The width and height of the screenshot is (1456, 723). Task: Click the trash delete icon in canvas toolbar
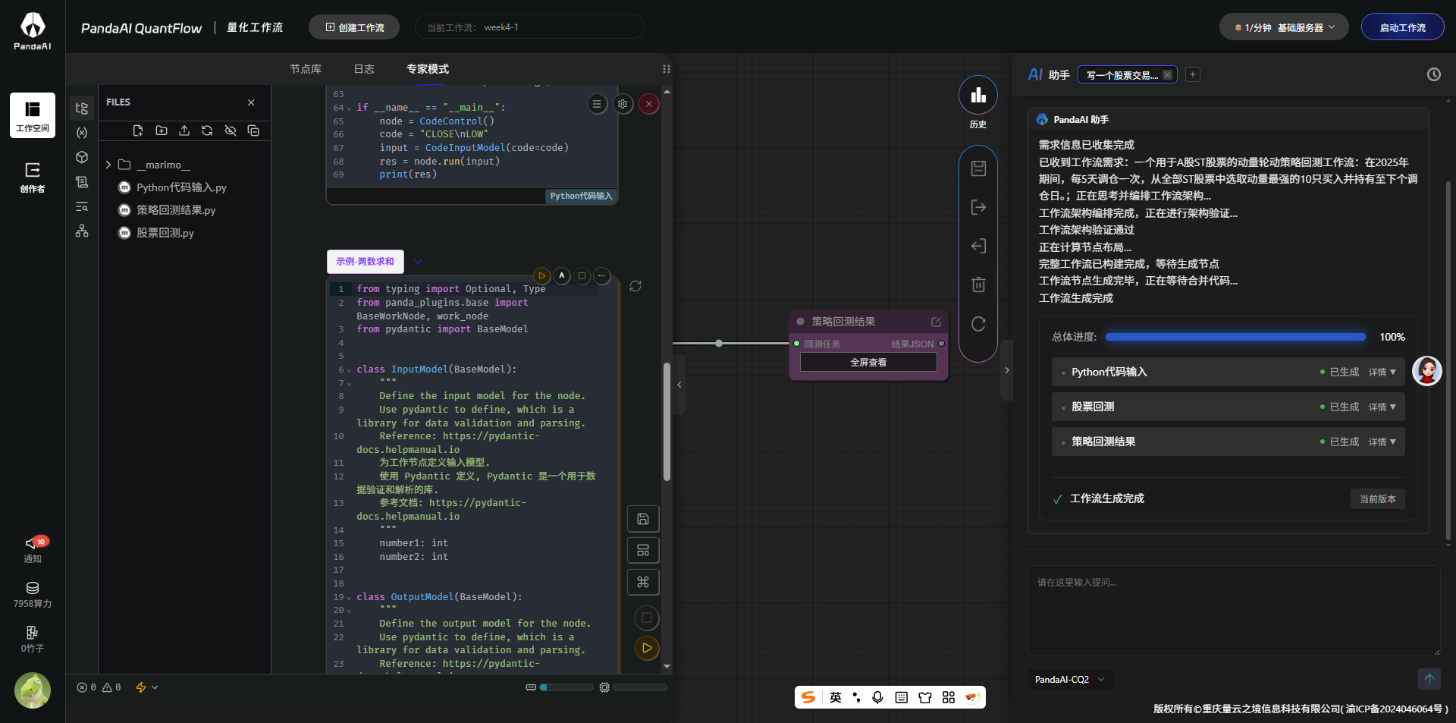point(978,284)
